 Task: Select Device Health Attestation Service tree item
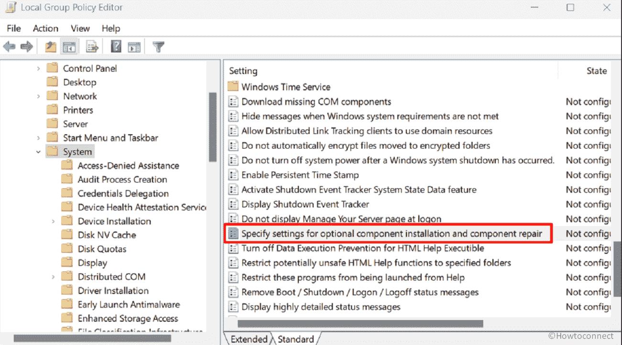tap(142, 207)
